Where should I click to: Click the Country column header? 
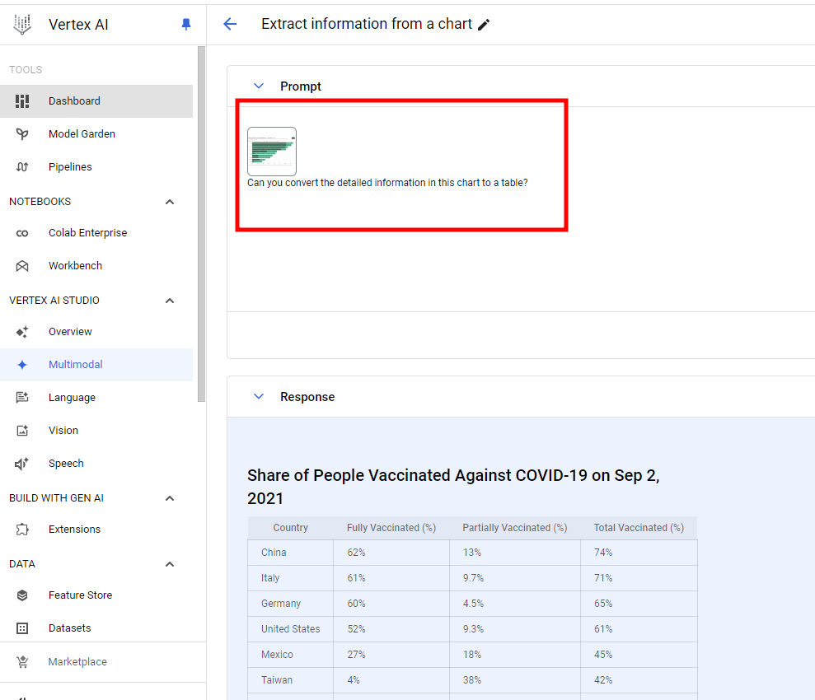pos(291,528)
